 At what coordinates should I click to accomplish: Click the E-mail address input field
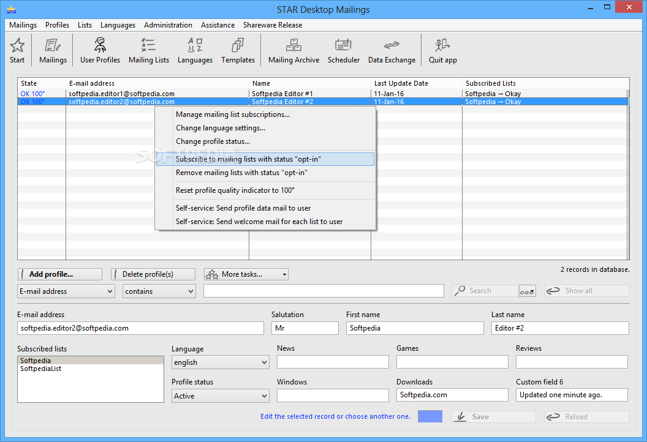(140, 328)
